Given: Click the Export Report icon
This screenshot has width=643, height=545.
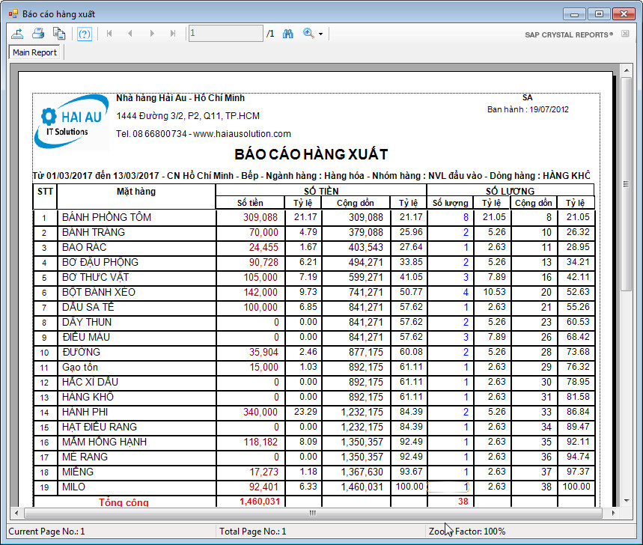Looking at the screenshot, I should [x=17, y=34].
